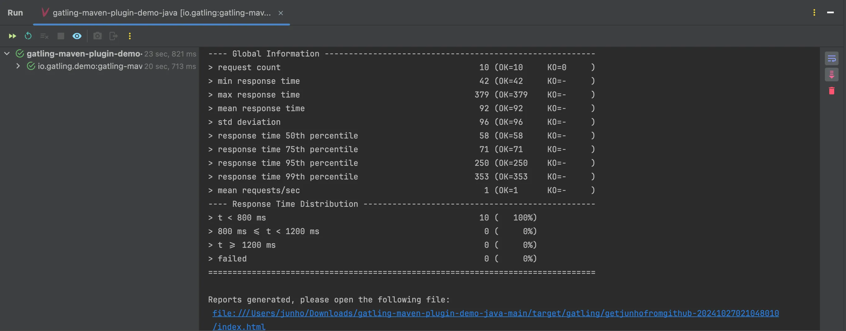Collapse the gatling-maven-plugin-demo tree node

coord(7,53)
